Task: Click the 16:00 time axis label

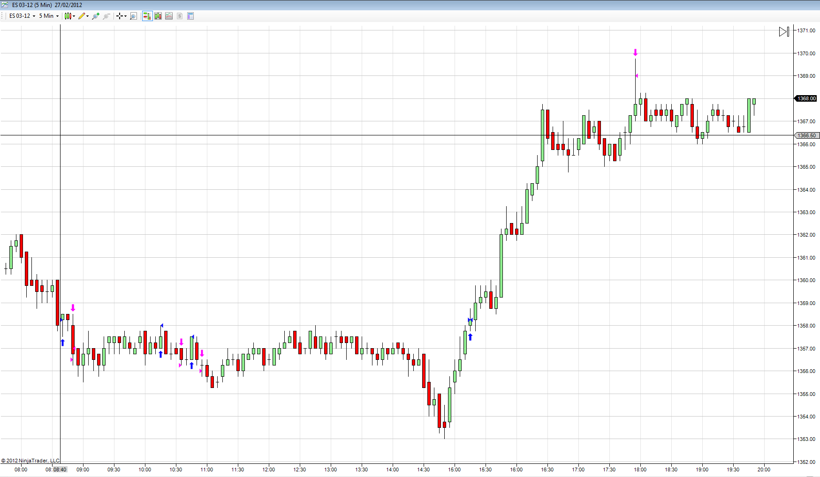Action: pyautogui.click(x=516, y=470)
